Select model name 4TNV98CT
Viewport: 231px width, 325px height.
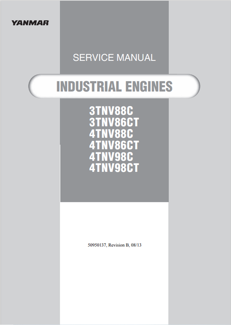(x=114, y=168)
